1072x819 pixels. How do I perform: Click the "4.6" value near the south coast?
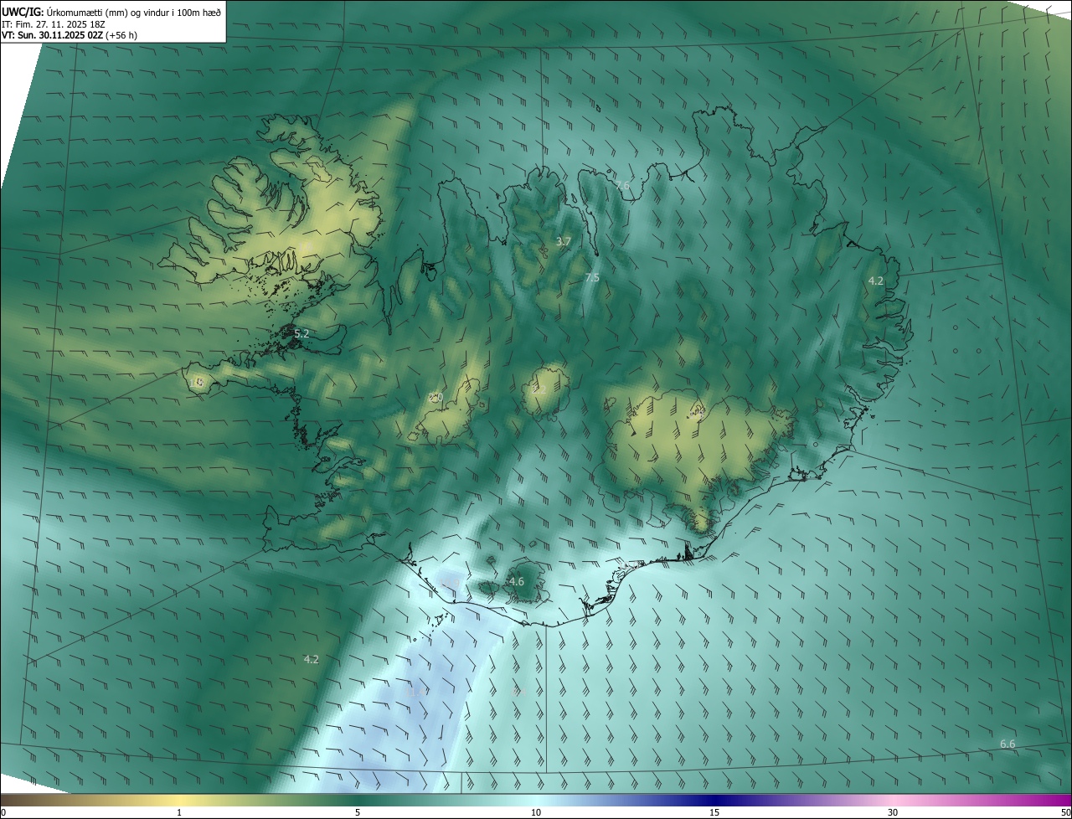pyautogui.click(x=517, y=581)
